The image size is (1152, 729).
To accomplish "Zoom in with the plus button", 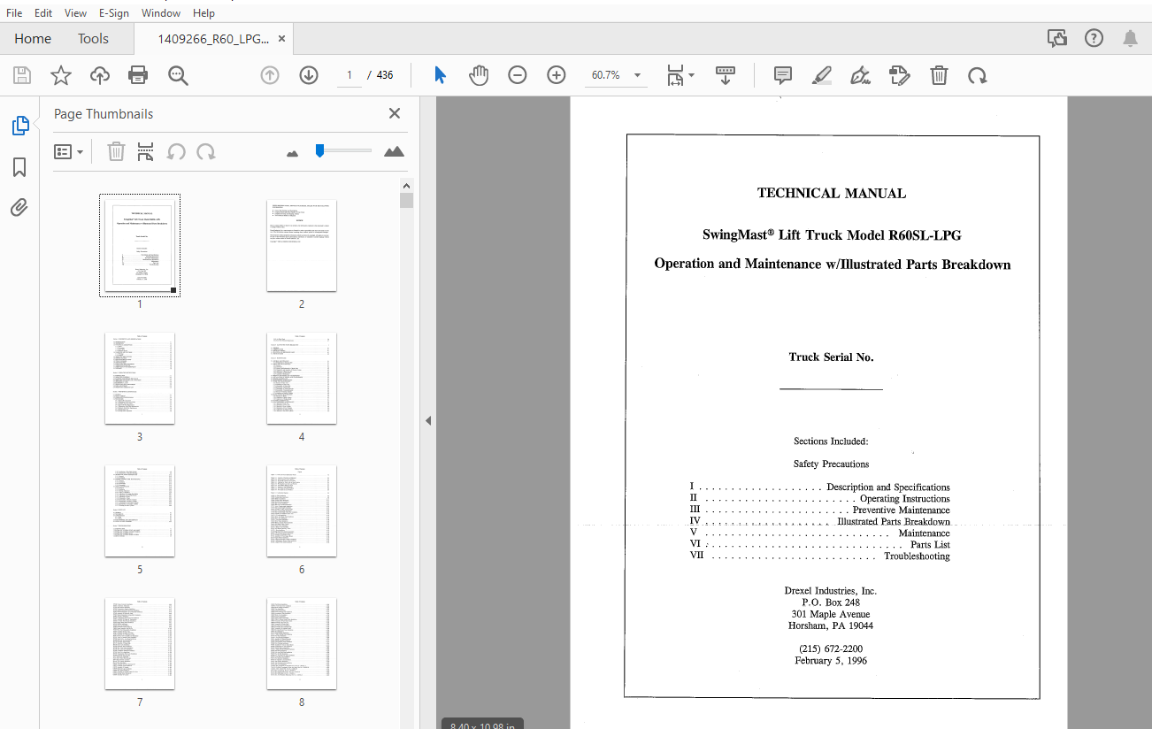I will (x=557, y=75).
